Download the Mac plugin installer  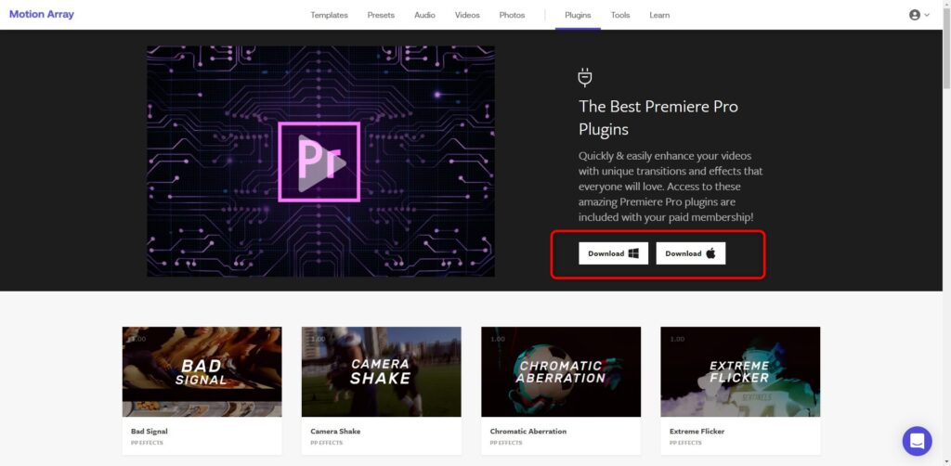690,253
